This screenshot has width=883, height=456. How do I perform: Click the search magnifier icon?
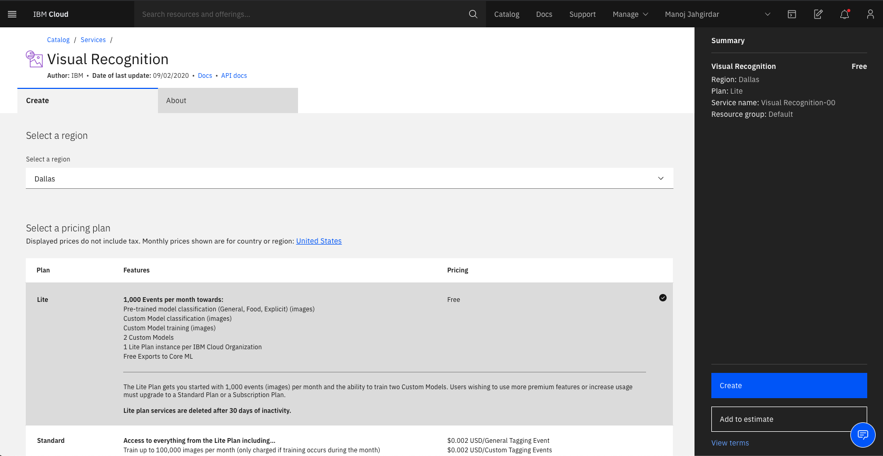point(473,14)
